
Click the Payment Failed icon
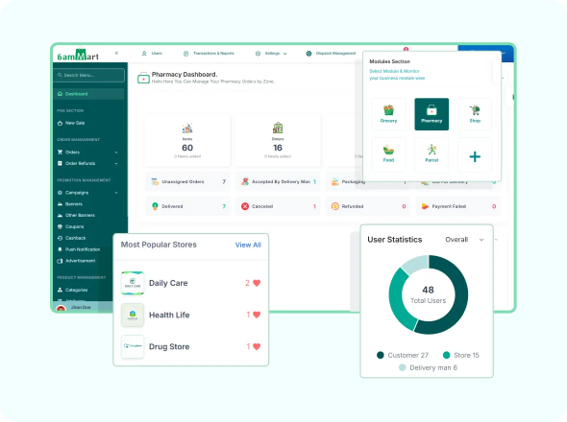[x=425, y=206]
